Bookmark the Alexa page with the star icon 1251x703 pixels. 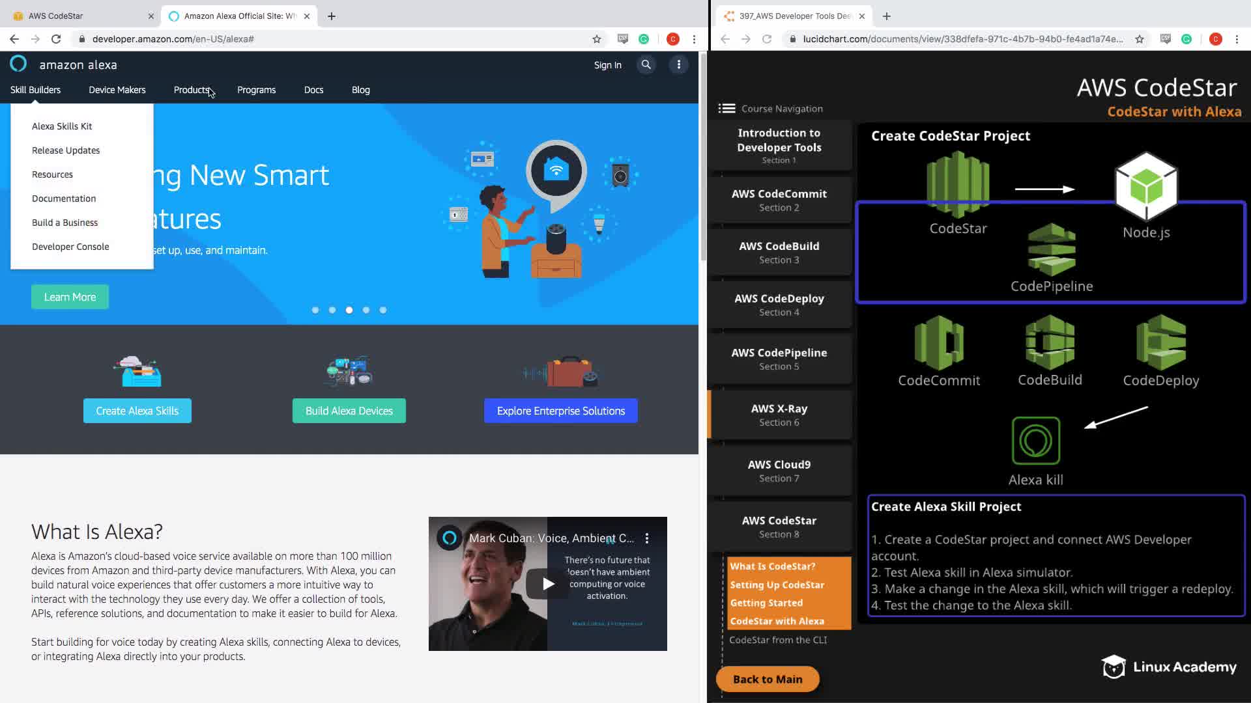[596, 39]
